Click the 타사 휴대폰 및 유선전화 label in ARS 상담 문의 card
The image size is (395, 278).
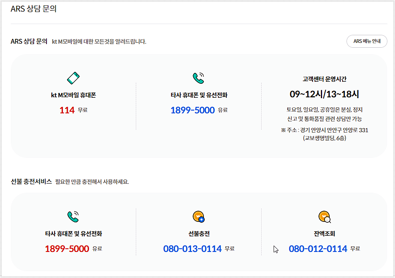pyautogui.click(x=199, y=95)
